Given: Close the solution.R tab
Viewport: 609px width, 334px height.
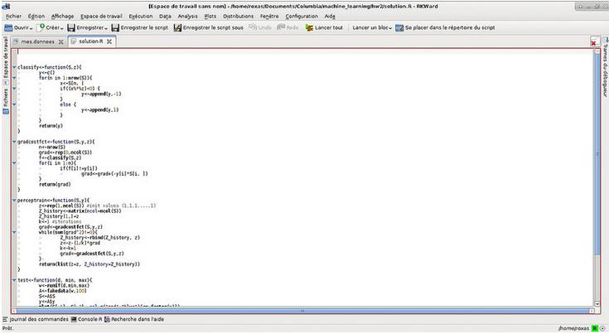Looking at the screenshot, I should click(109, 41).
